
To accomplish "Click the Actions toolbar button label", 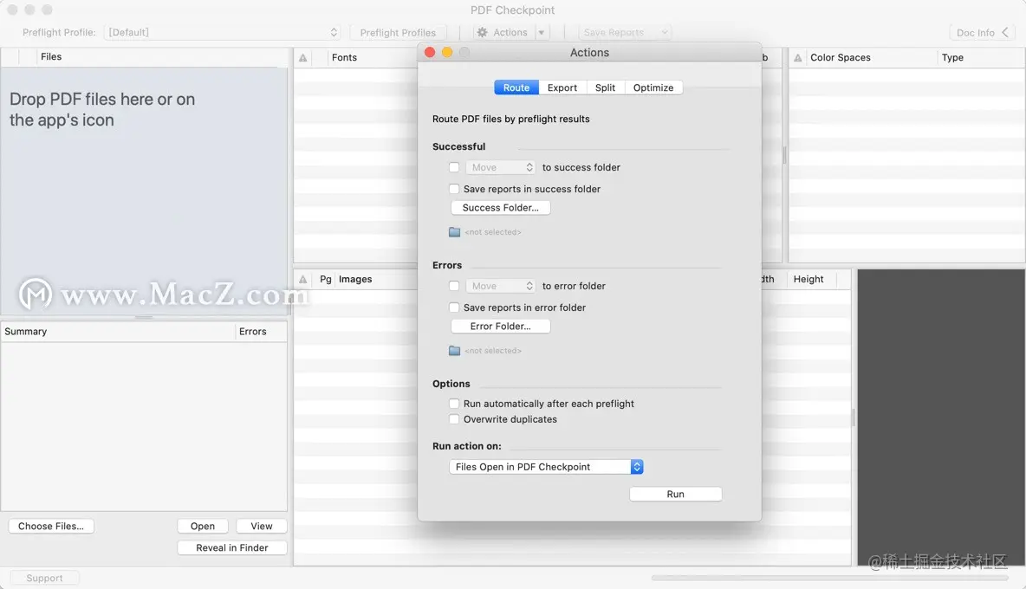I will [510, 32].
